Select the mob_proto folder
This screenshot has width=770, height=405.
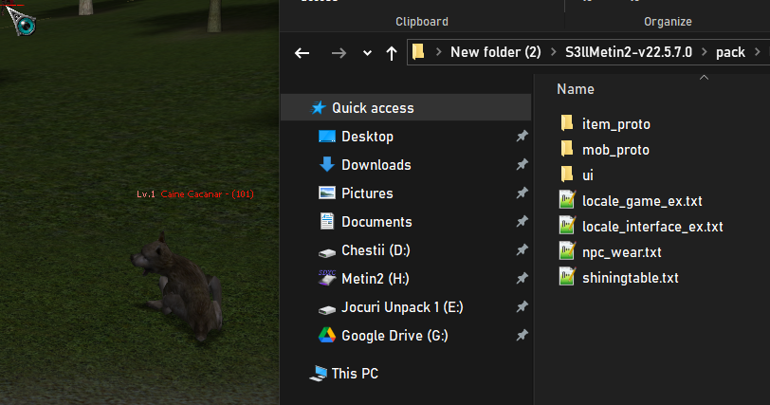(x=615, y=150)
